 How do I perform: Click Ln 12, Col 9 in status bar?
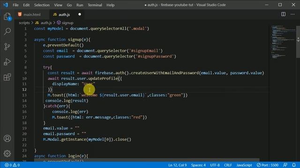coord(177,165)
